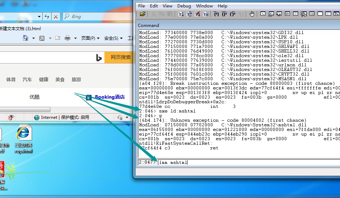Open the Window menu in WinDbg
The height and width of the screenshot is (198, 340).
click(204, 6)
